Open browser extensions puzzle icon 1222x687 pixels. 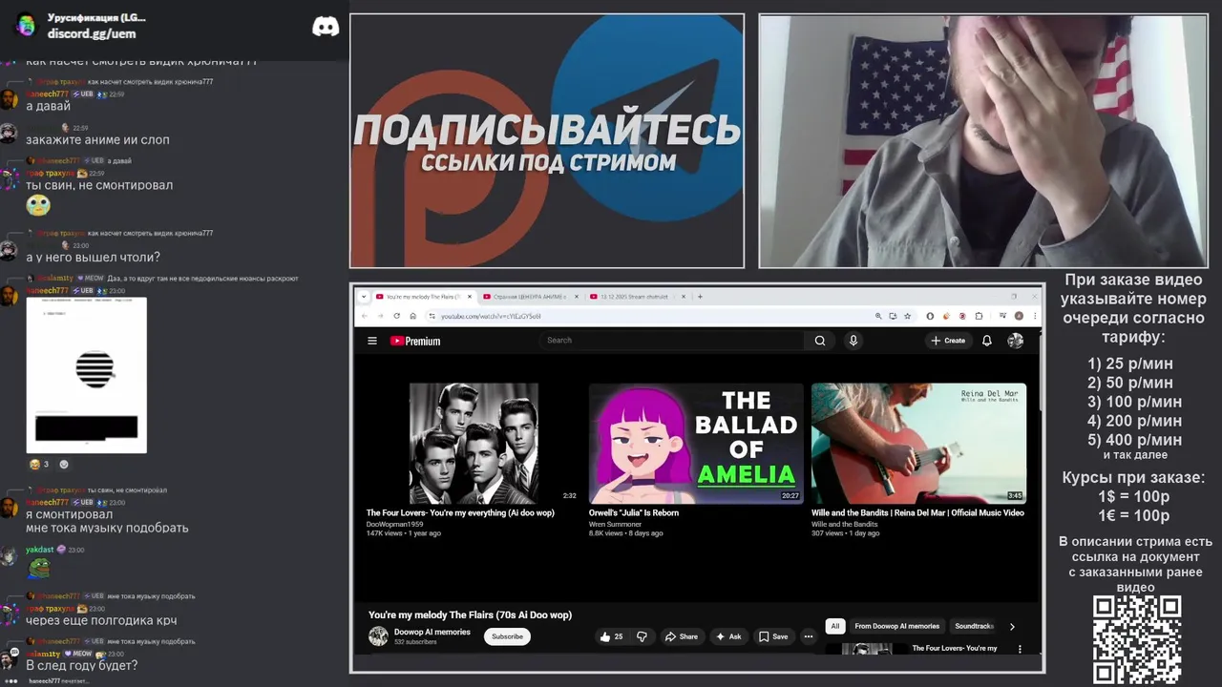(x=979, y=316)
